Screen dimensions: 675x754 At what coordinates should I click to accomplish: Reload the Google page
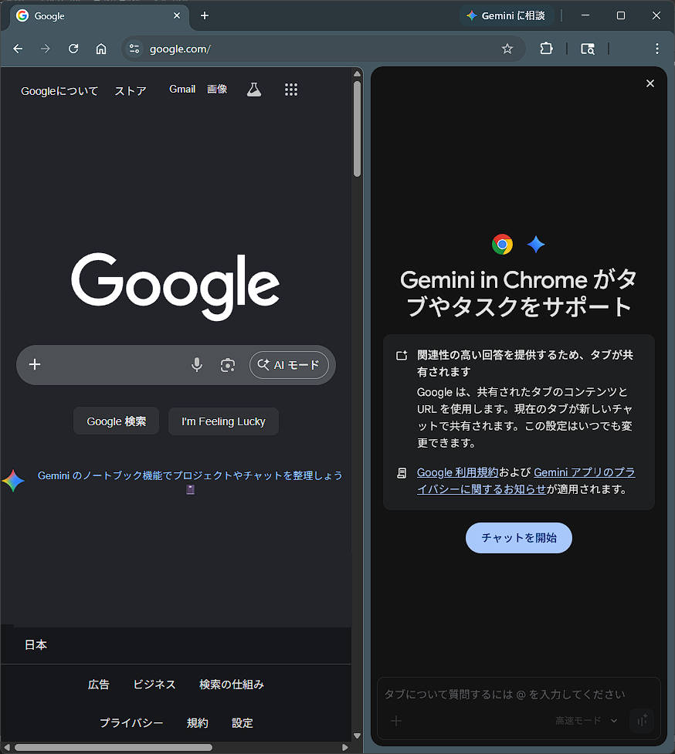tap(73, 49)
